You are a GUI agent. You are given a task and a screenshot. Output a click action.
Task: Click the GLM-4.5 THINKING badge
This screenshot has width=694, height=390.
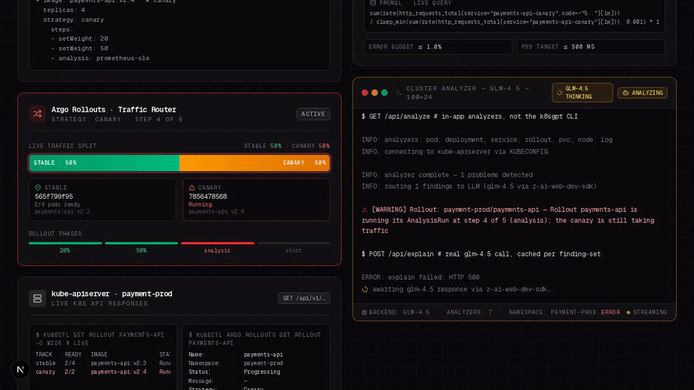582,92
